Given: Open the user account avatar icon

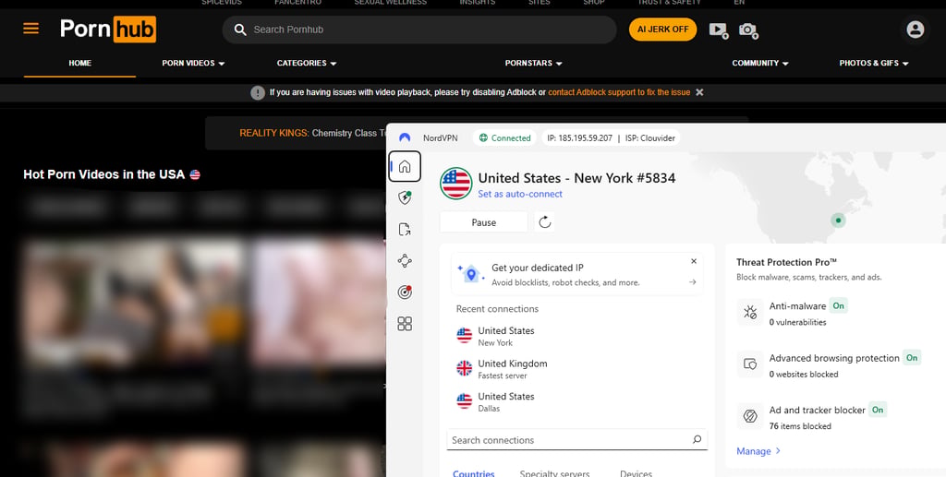Looking at the screenshot, I should (916, 30).
